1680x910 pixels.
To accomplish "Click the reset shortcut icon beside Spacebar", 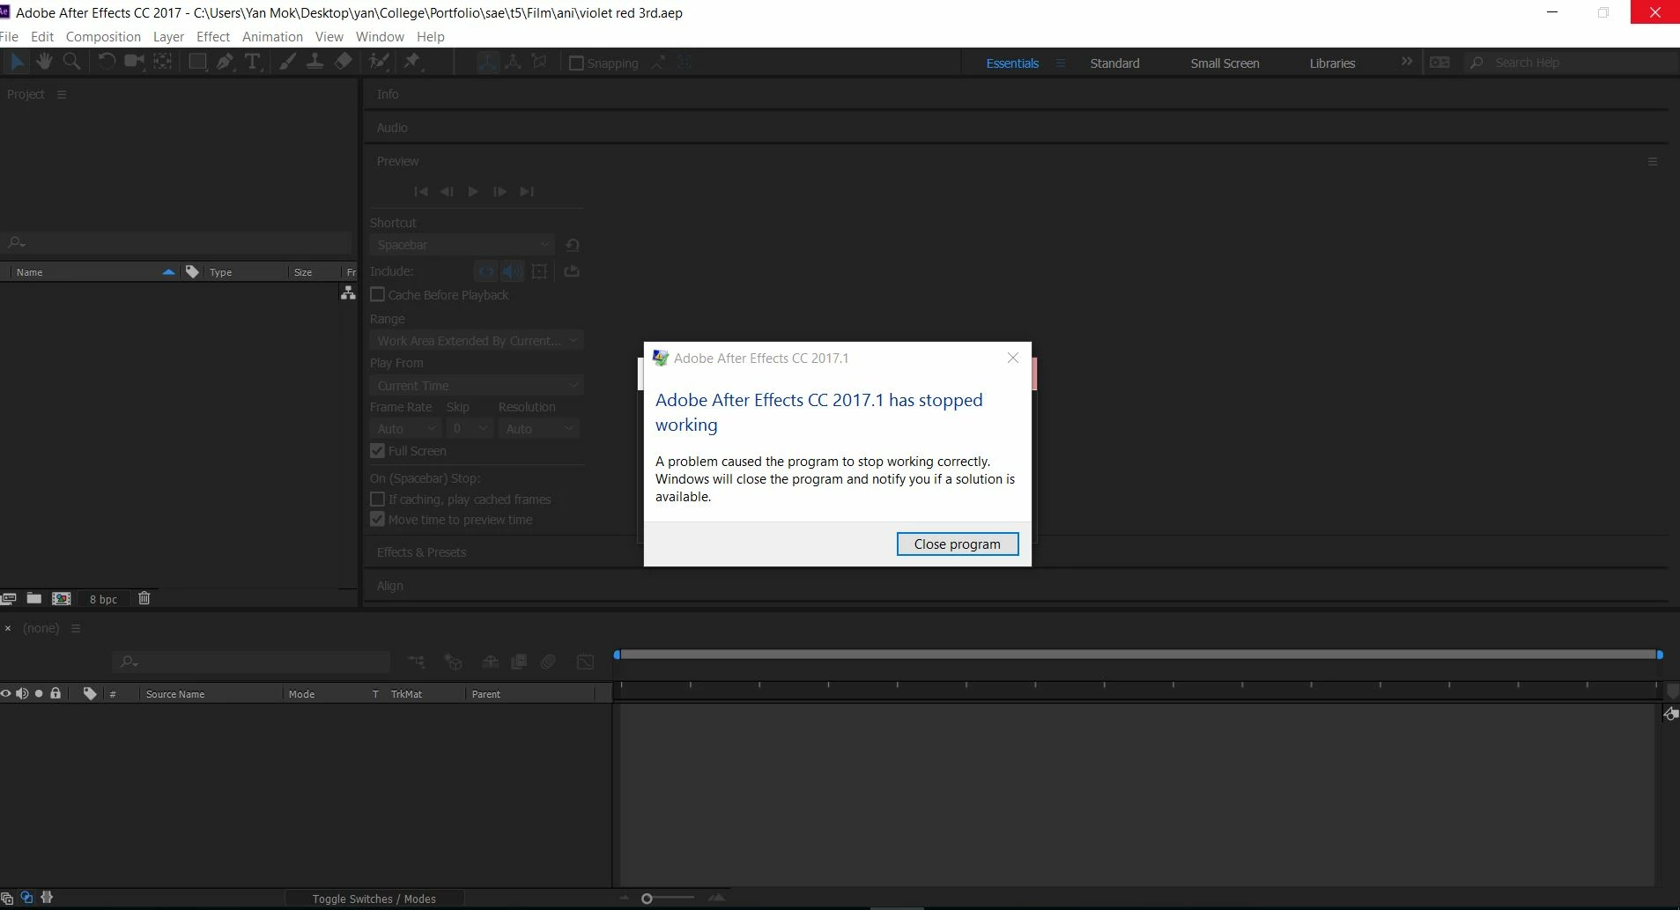I will tap(573, 245).
